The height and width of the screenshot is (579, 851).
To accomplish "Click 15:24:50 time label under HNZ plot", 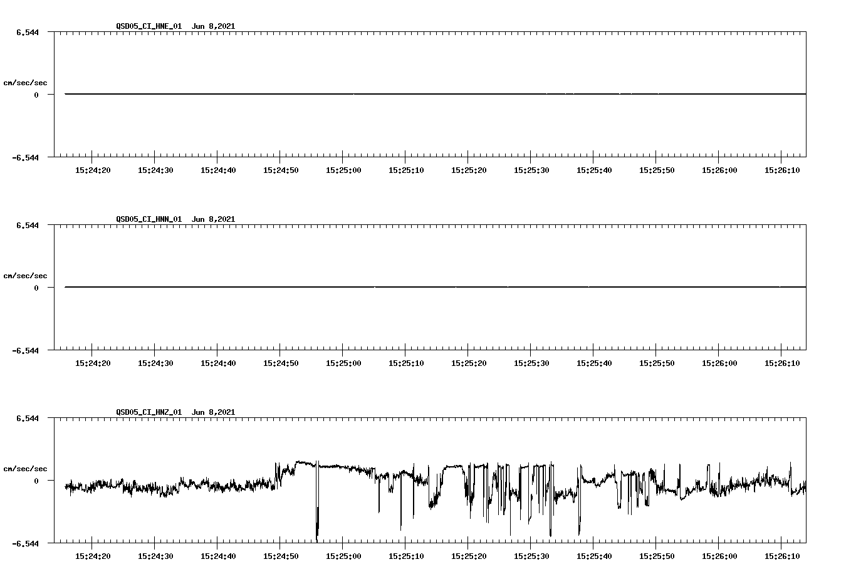I will (x=281, y=556).
